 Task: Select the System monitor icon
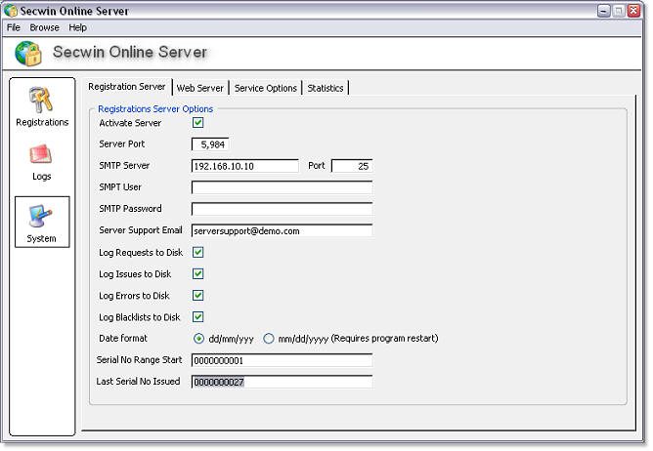click(40, 216)
